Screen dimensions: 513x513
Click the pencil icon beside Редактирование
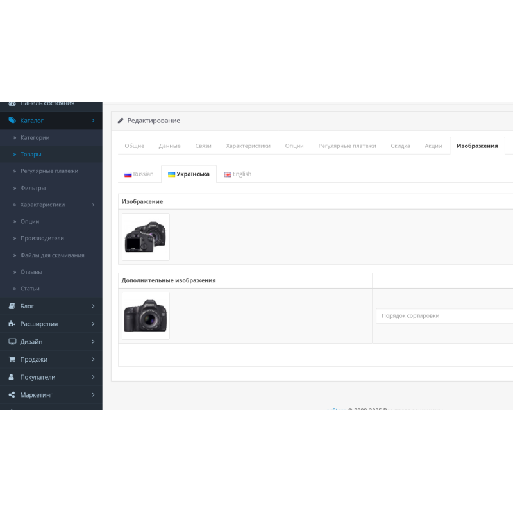pos(121,121)
